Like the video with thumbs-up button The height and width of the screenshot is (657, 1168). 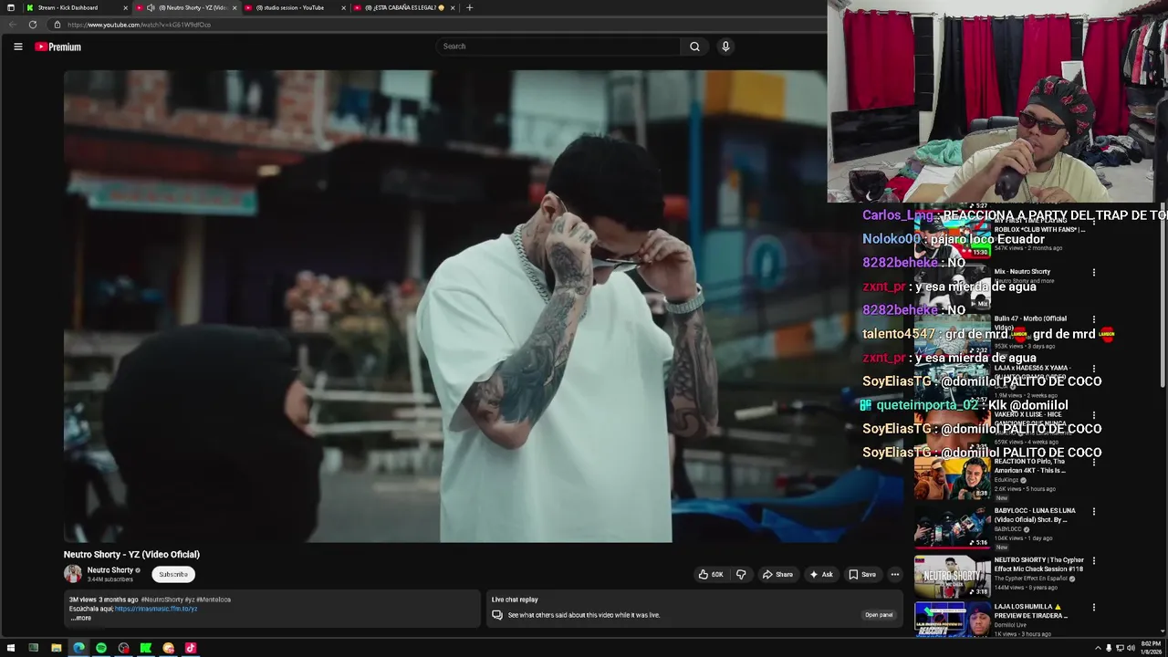711,574
